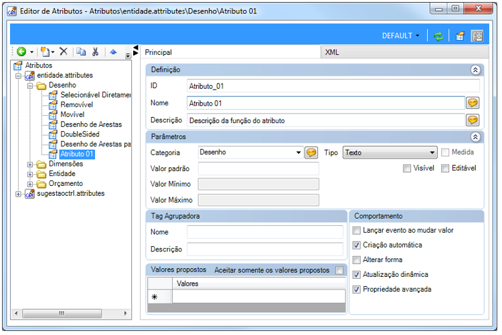Expand the Entidade folder
The image size is (502, 335).
click(30, 175)
